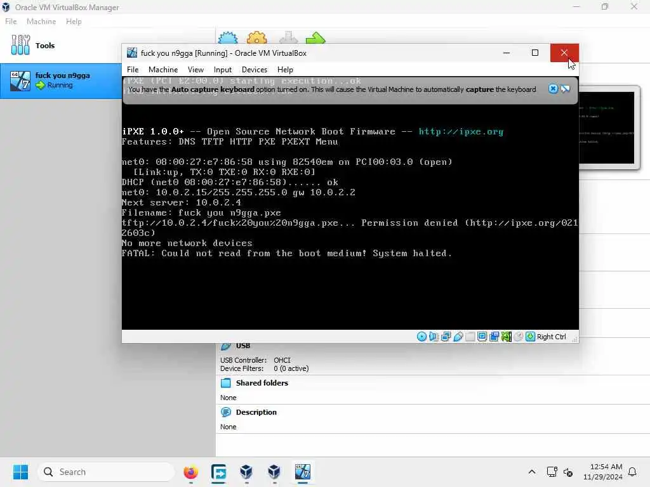This screenshot has height=487, width=650.
Task: Click the taskbar Search box
Action: click(x=106, y=472)
